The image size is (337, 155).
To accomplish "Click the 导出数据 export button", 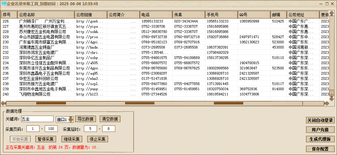I will [86, 119].
